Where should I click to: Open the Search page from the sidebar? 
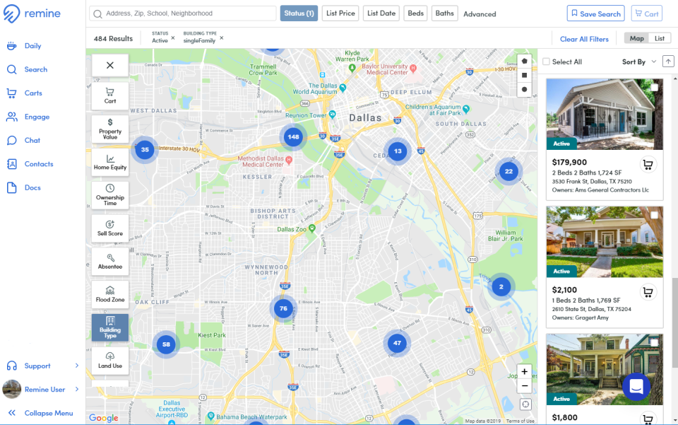(x=27, y=69)
